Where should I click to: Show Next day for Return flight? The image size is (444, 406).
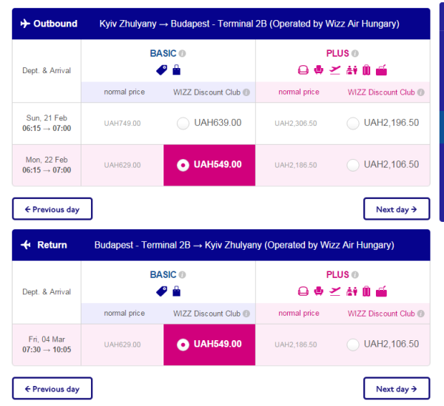397,389
